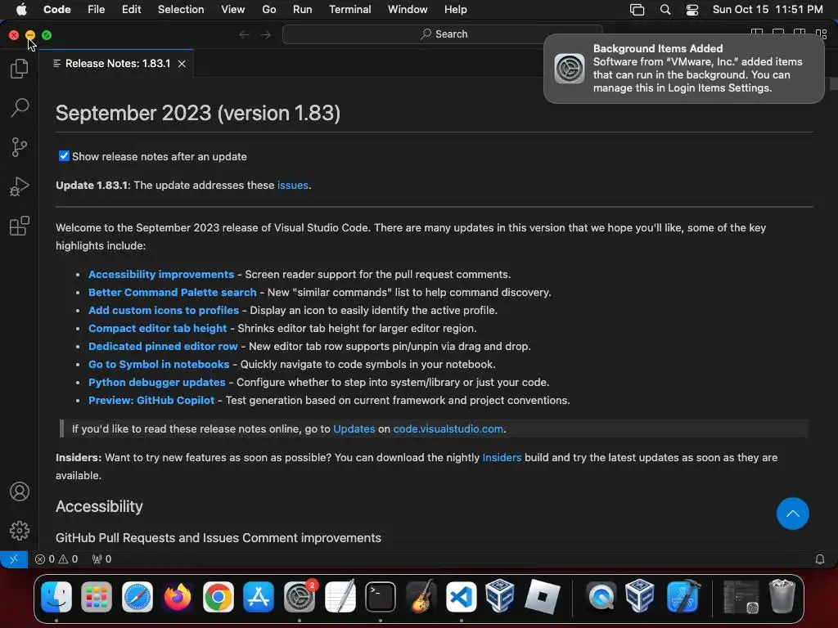
Task: Go forward with the right arrow
Action: (x=266, y=34)
